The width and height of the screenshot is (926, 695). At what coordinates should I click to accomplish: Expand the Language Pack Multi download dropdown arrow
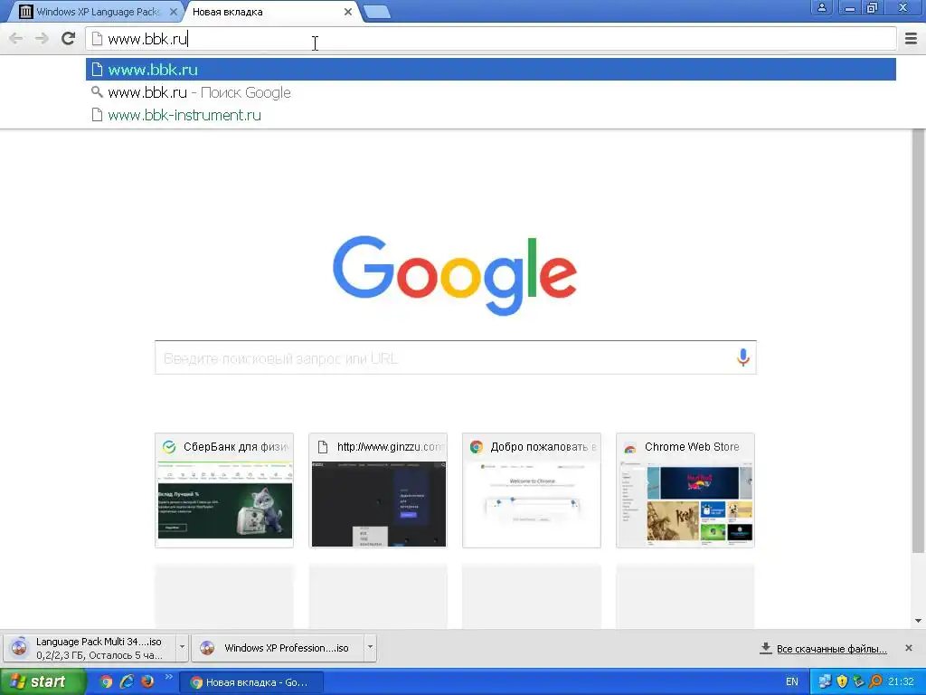click(182, 647)
